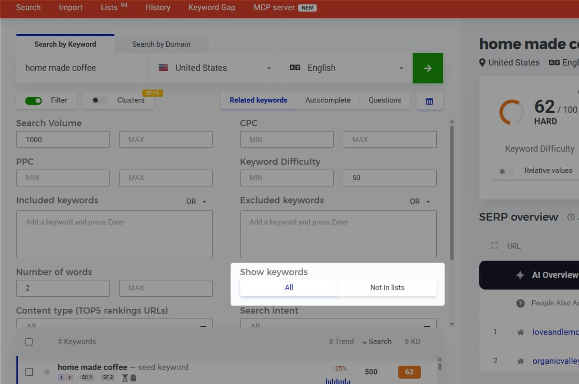This screenshot has width=579, height=384.
Task: Select the Autocomplete tab
Action: 328,100
